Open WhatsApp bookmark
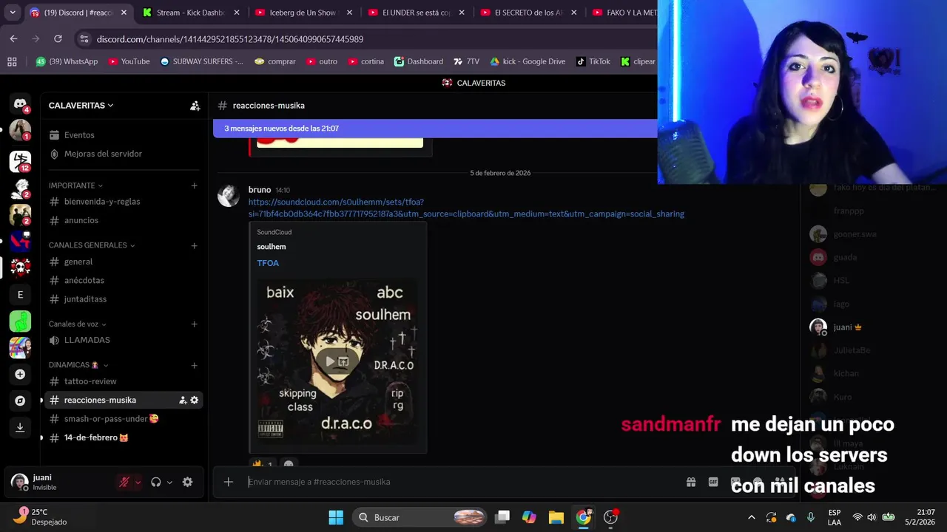 67,61
